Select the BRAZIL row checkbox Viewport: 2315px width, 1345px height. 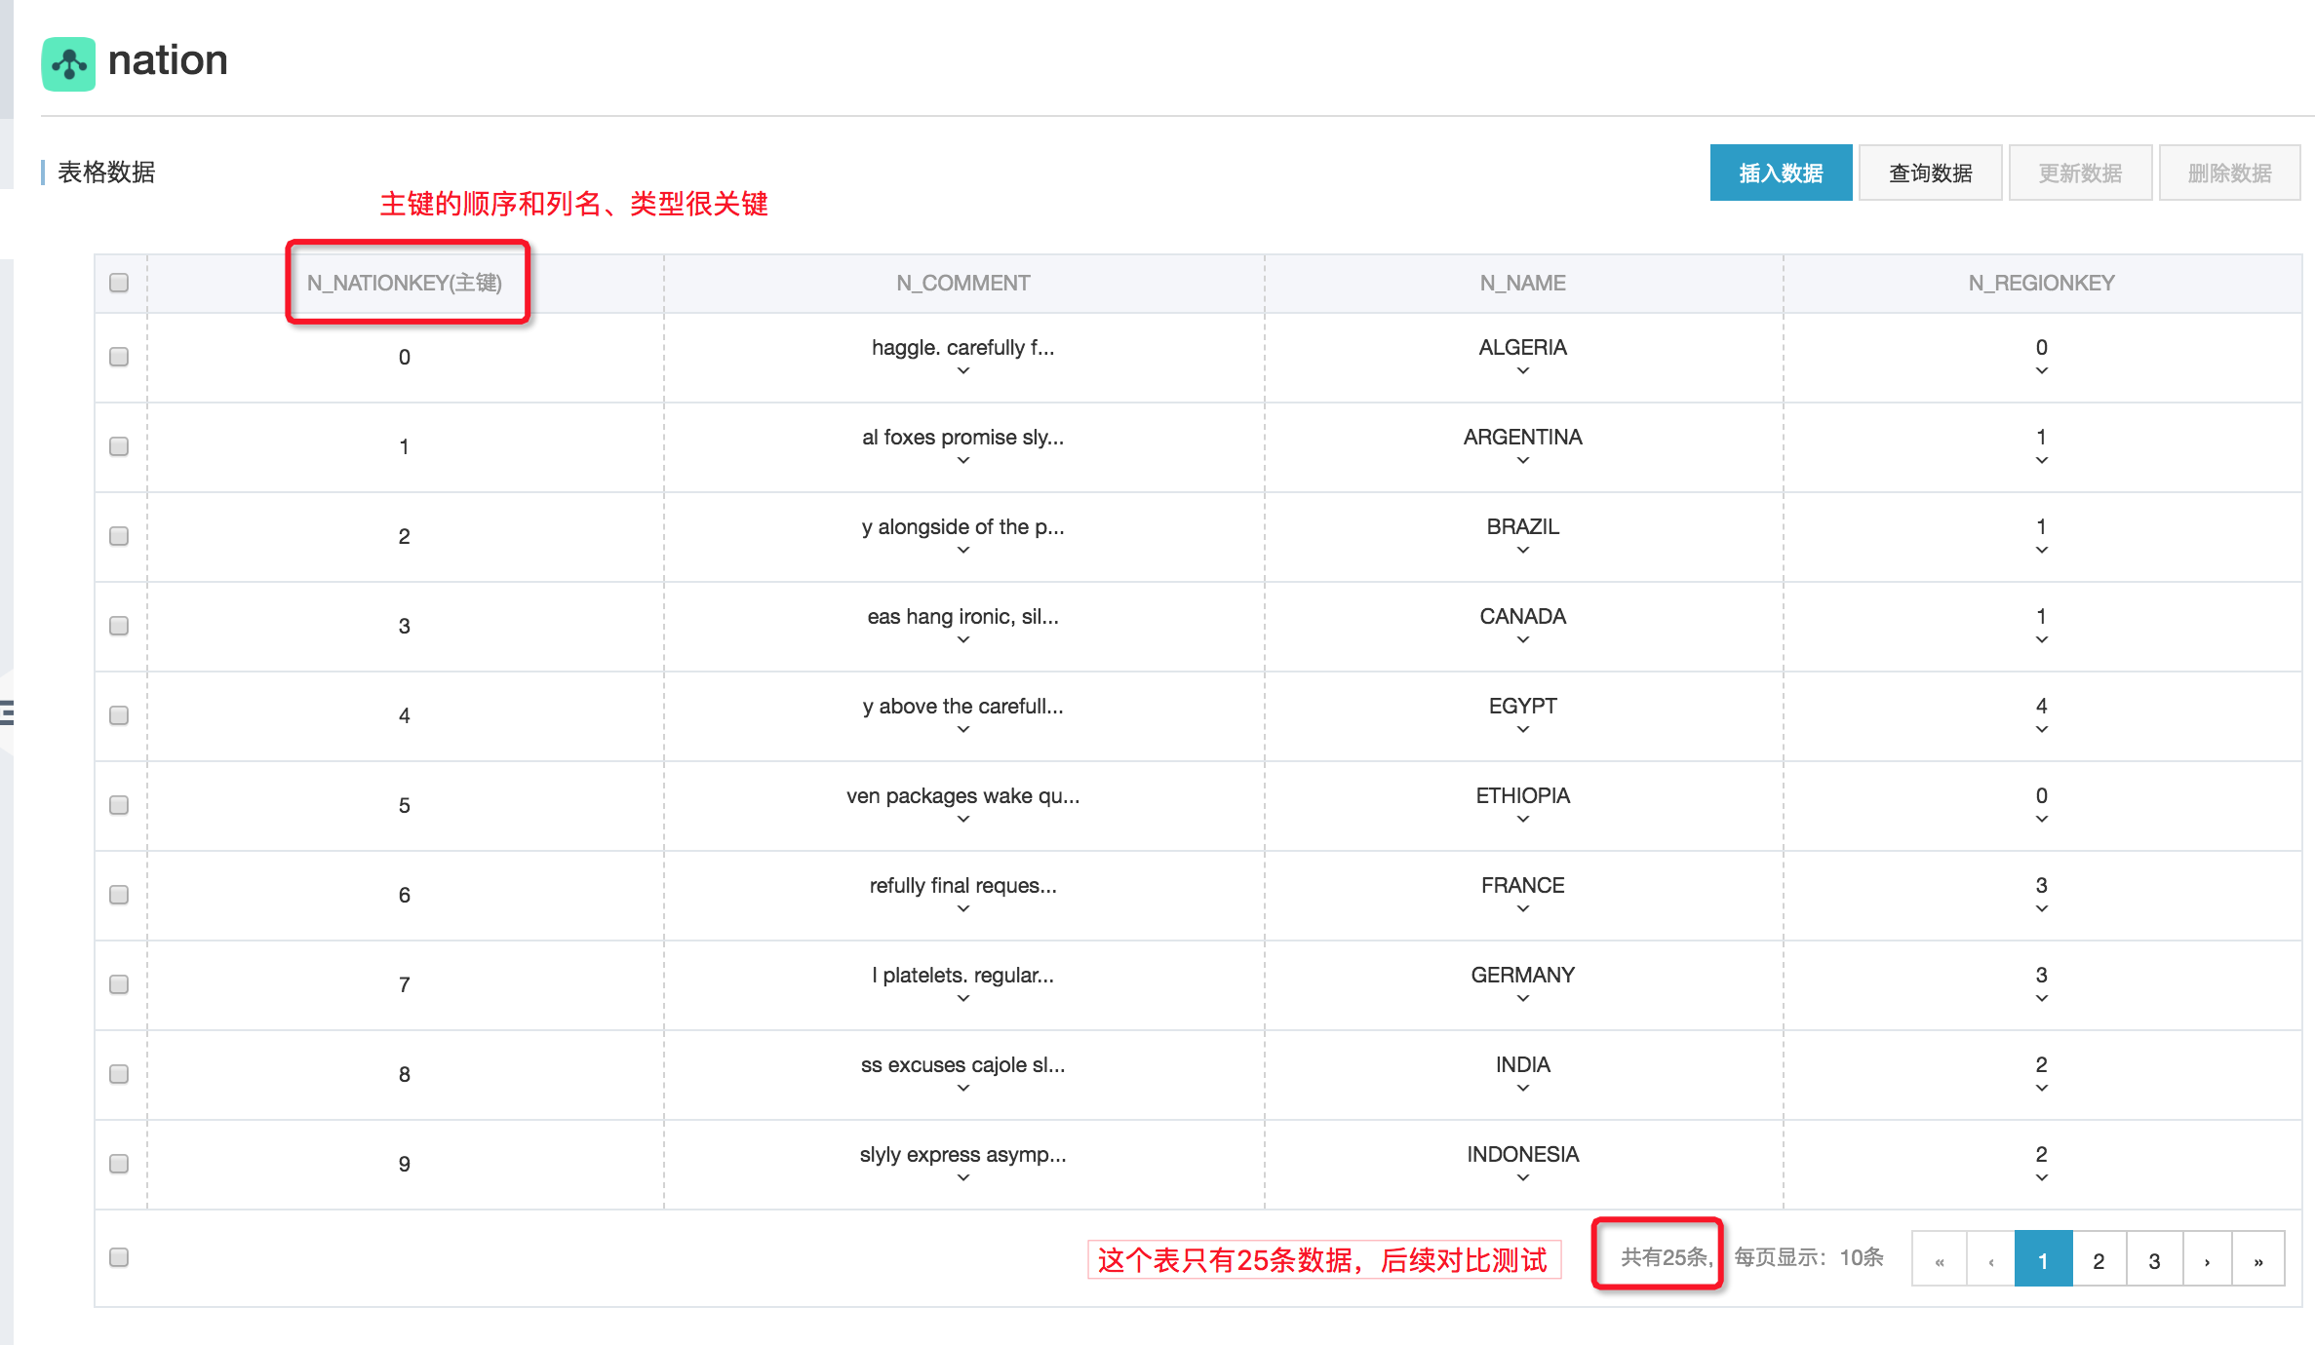(x=119, y=536)
